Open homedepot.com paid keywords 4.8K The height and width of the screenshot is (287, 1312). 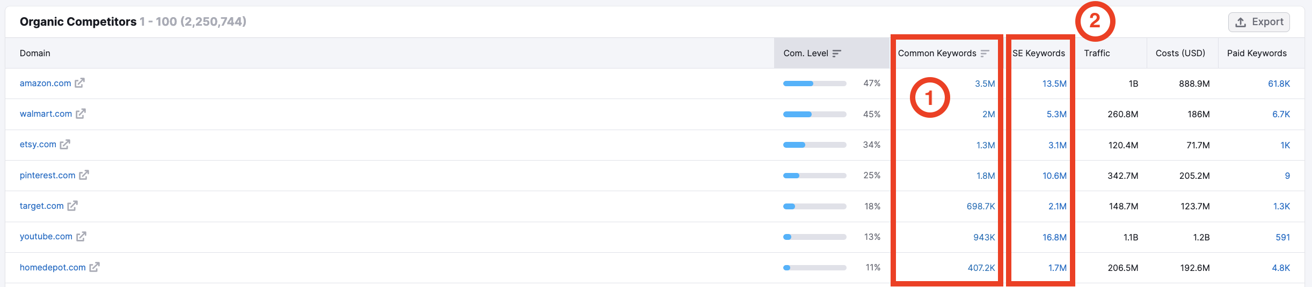(x=1281, y=268)
